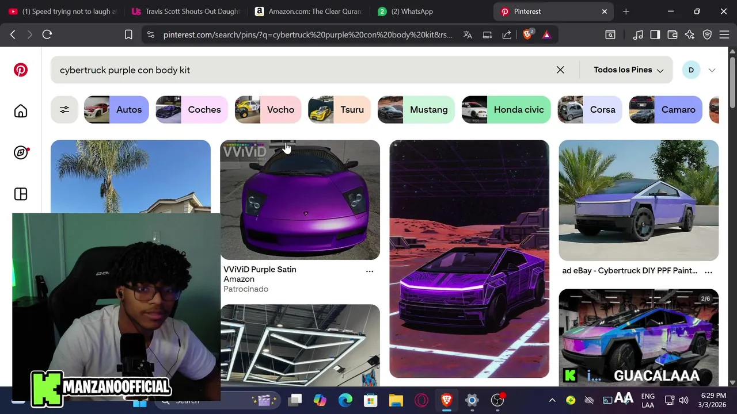The height and width of the screenshot is (414, 737).
Task: Open the 6:29 PM clock and date
Action: (x=713, y=400)
